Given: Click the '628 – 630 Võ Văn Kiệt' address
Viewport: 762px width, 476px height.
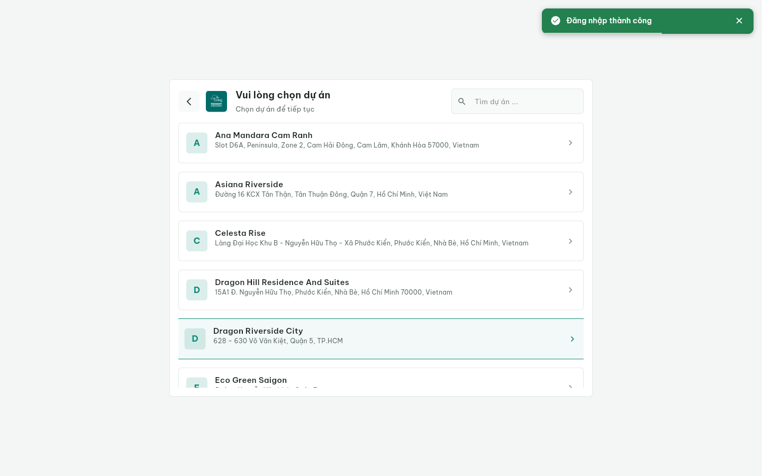Looking at the screenshot, I should (x=278, y=341).
